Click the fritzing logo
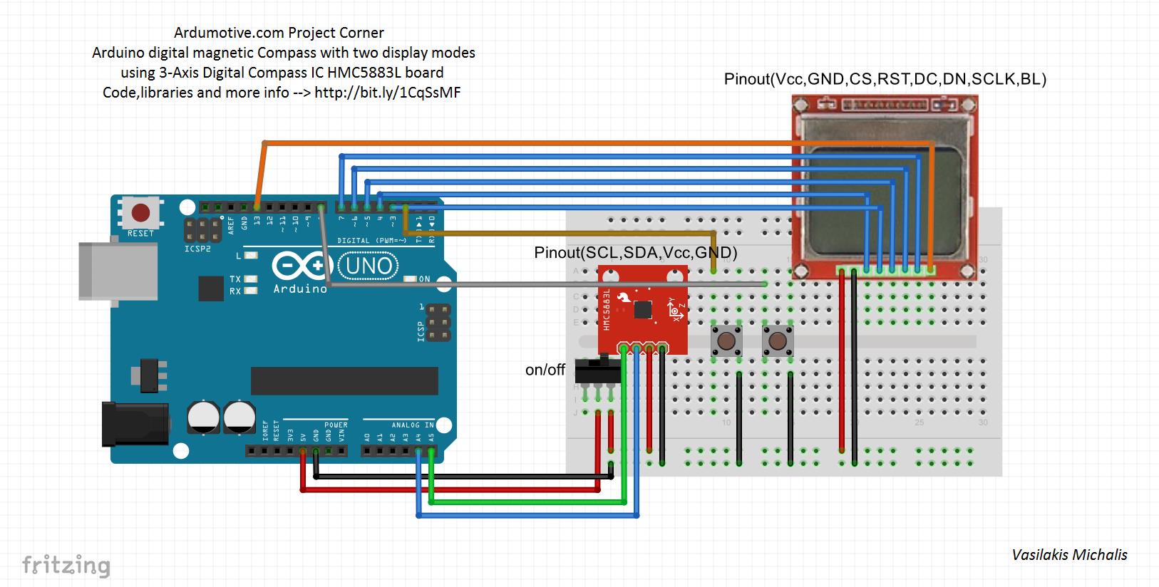 pos(66,566)
